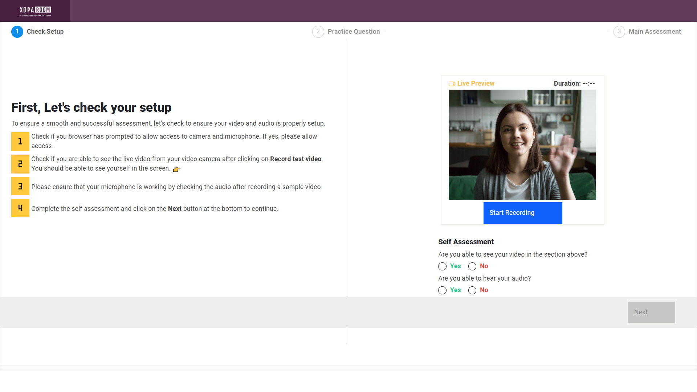Screen dimensions: 697x392
Task: Select Yes for hearing your audio
Action: (x=442, y=290)
